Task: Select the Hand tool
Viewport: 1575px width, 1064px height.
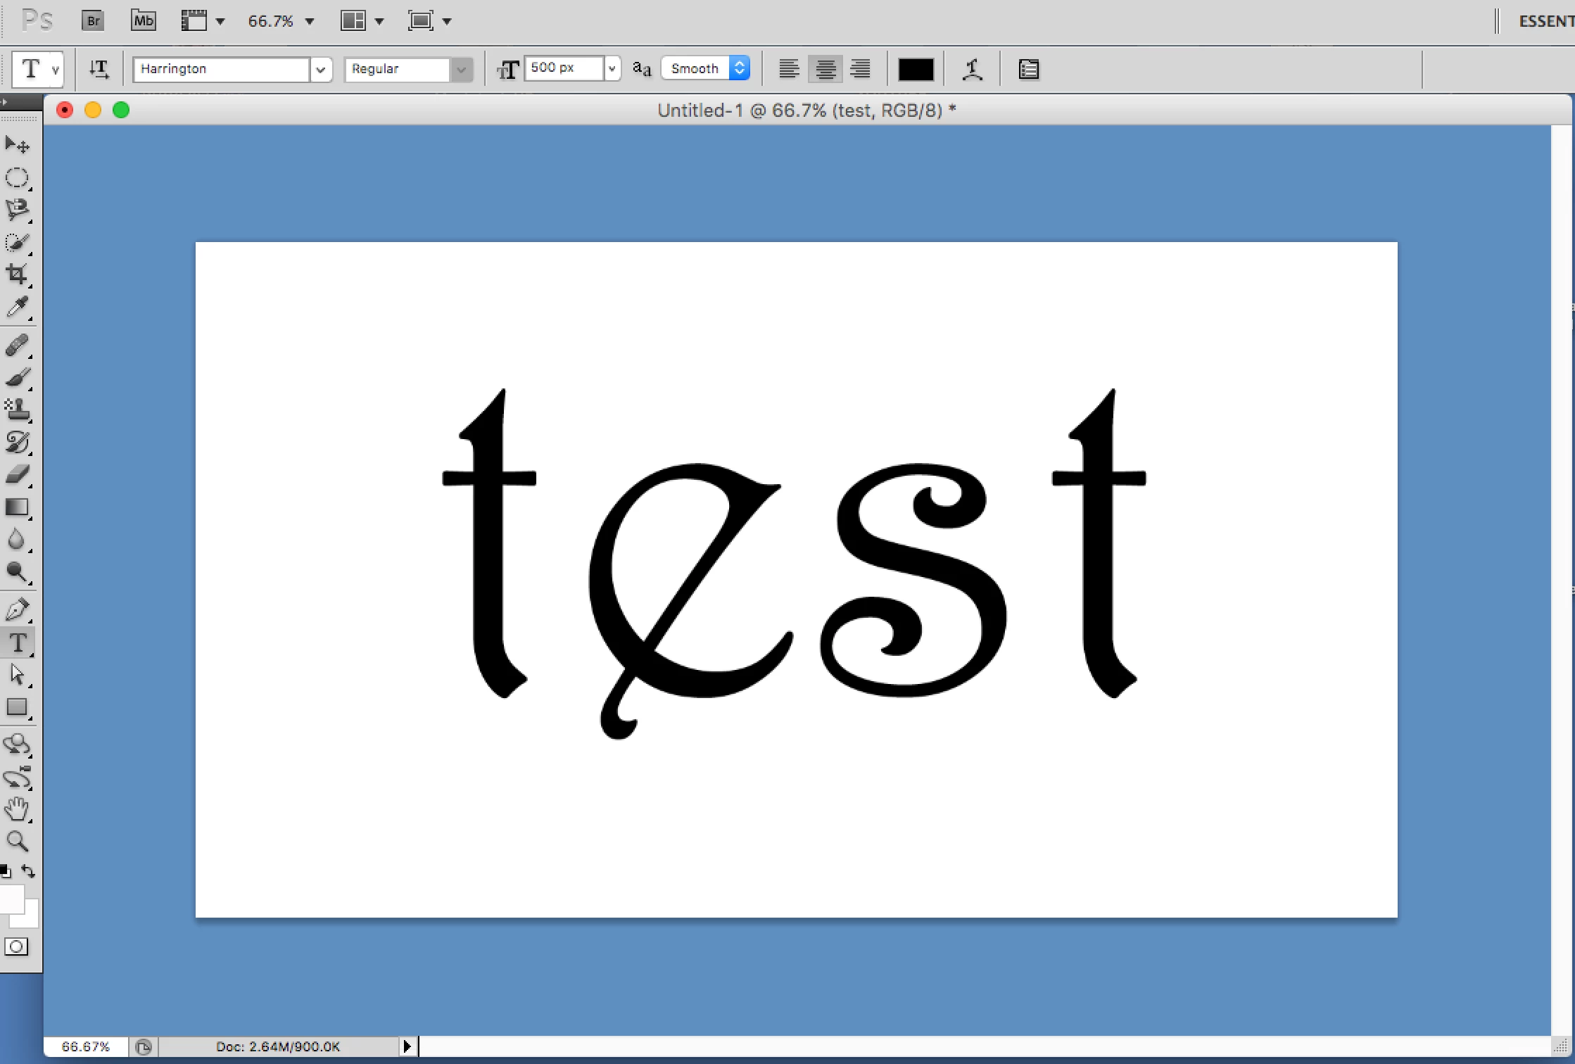Action: [17, 809]
